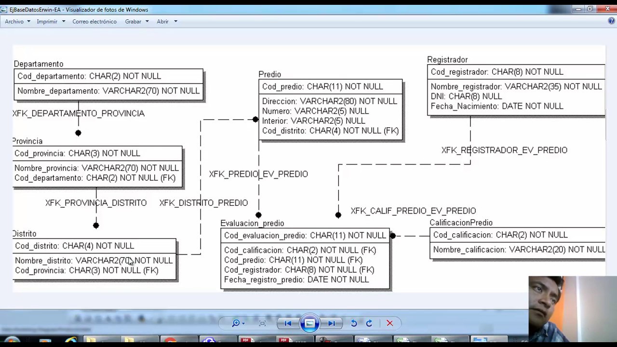
Task: Click the DNI: CHAR(8) NULL row
Action: [466, 96]
